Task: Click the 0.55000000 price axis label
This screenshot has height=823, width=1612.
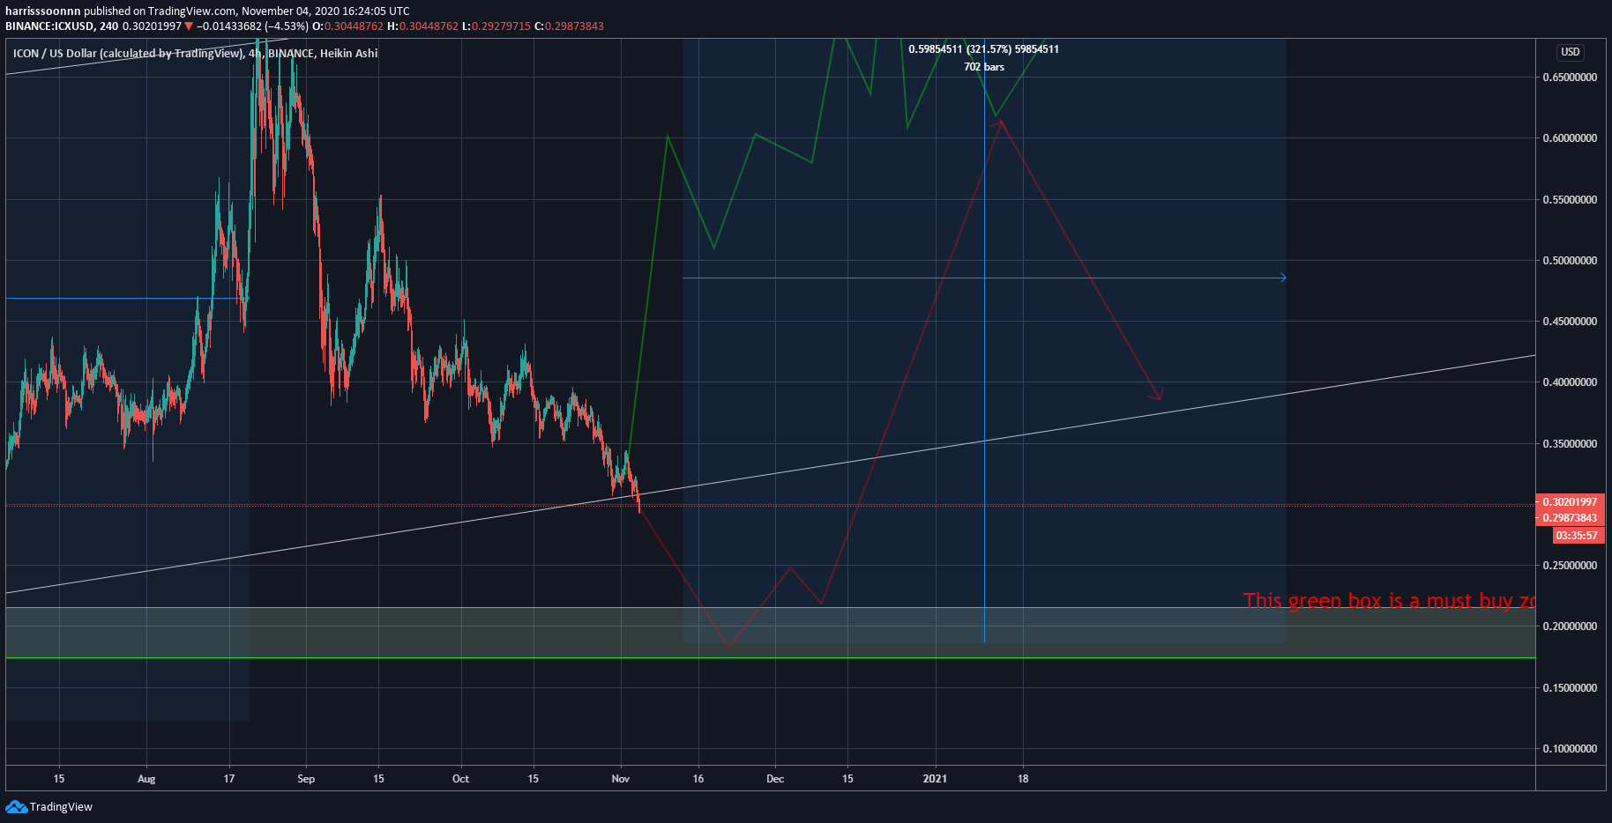Action: tap(1570, 200)
